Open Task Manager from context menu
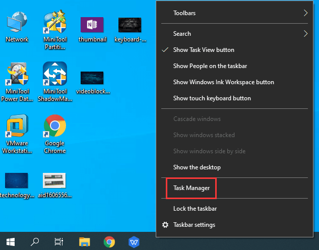Viewport: 319px width, 250px height. [x=234, y=188]
